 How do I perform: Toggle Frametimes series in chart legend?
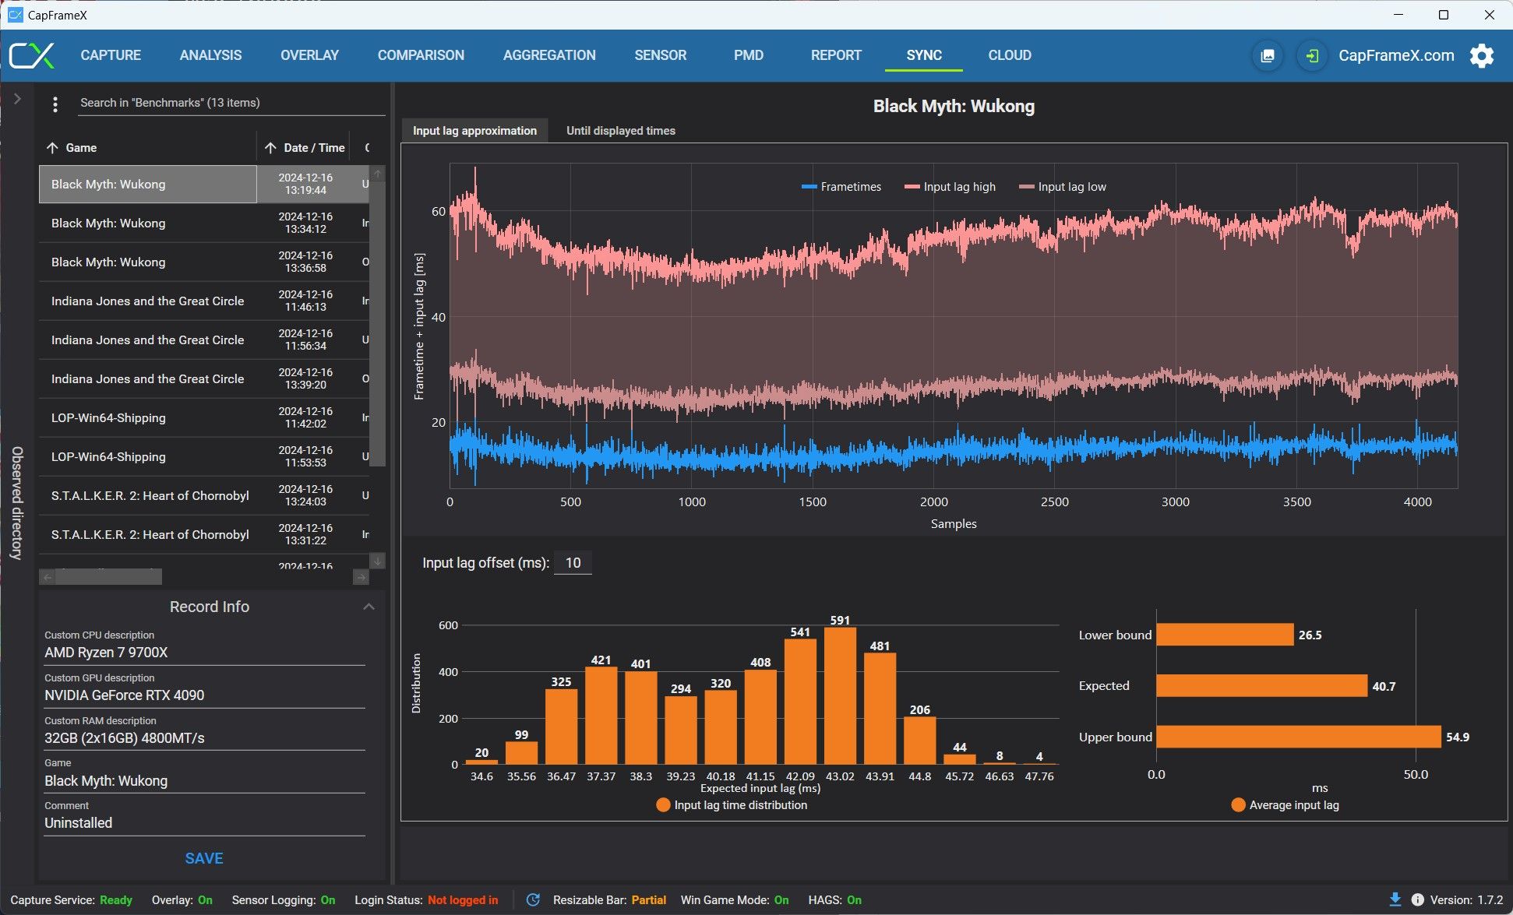point(841,187)
